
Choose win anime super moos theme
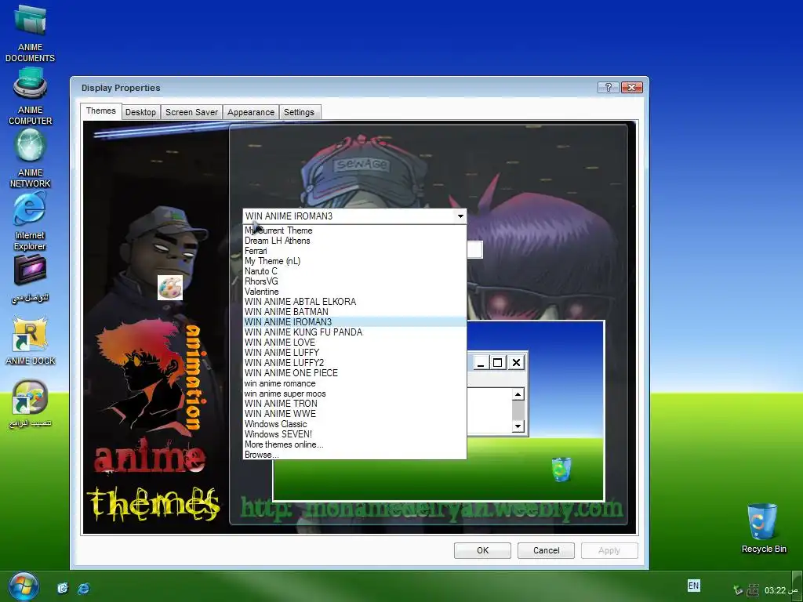coord(354,393)
